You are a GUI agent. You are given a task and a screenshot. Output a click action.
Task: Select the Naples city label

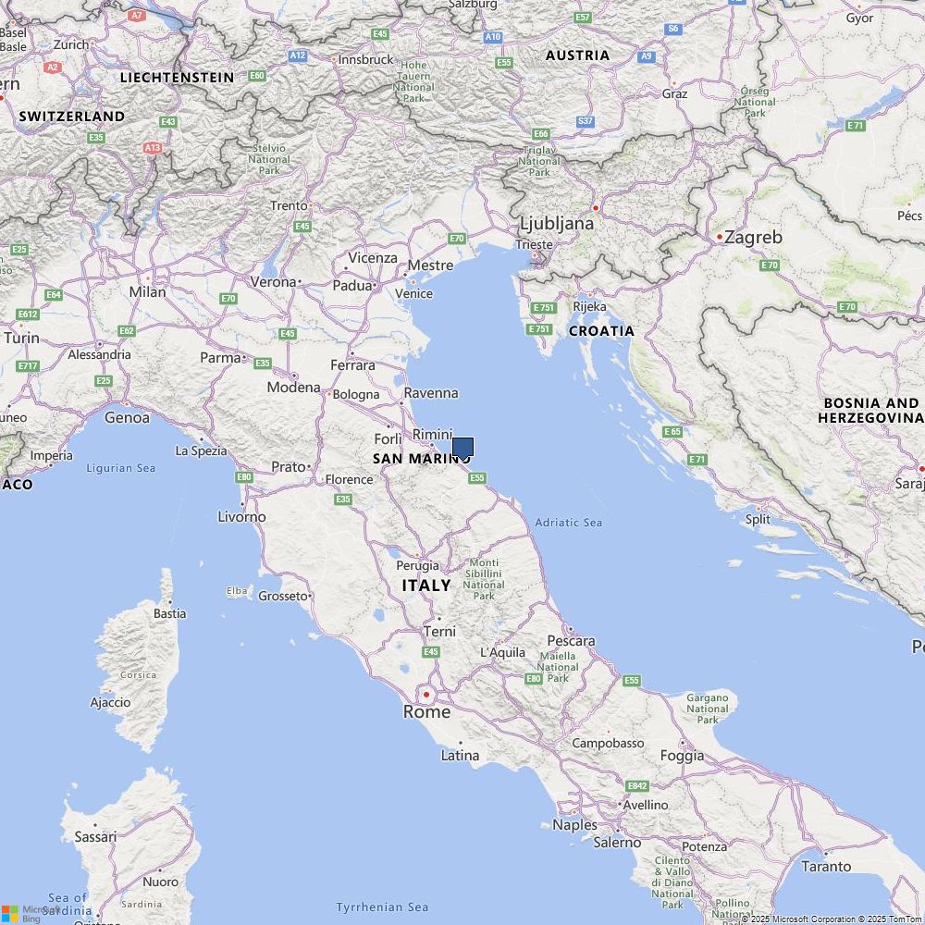pyautogui.click(x=574, y=825)
